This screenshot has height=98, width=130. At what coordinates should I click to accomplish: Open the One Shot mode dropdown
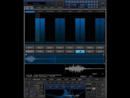36,79
